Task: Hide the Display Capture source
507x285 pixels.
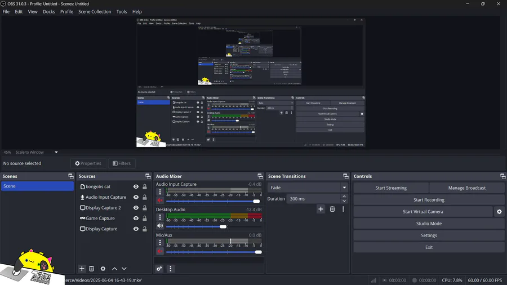Action: click(136, 229)
